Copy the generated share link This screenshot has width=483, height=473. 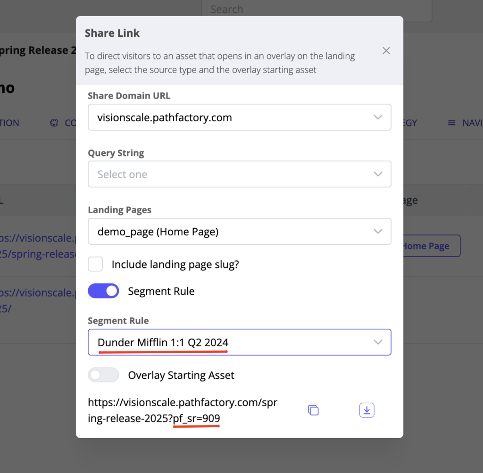pyautogui.click(x=313, y=410)
